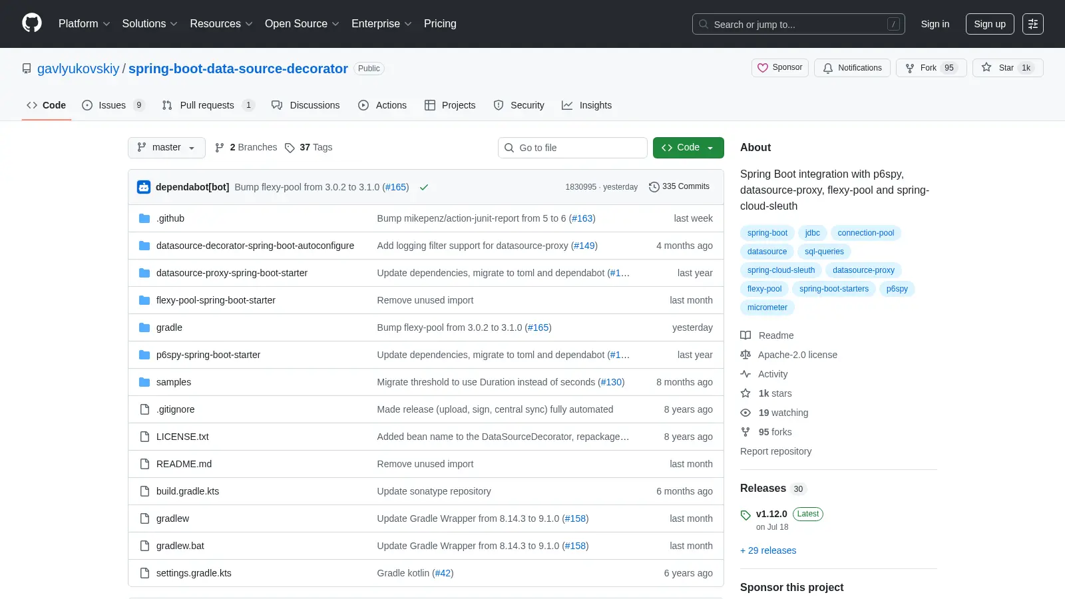Click the Report repository link
This screenshot has height=599, width=1065.
[775, 451]
